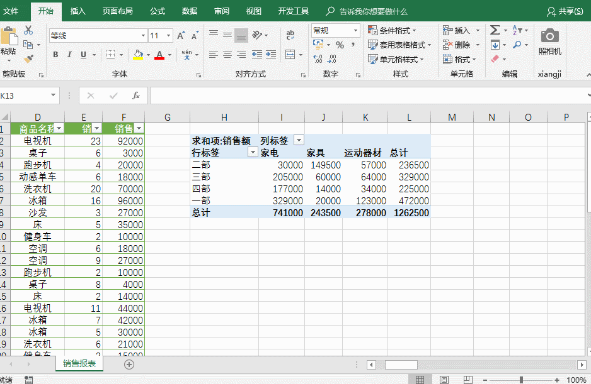The image size is (591, 384).
Task: Open the font name dropdown (等线)
Action: [143, 36]
